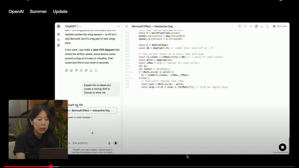Download the canvas code file
The width and height of the screenshot is (299, 168).
coord(262,26)
